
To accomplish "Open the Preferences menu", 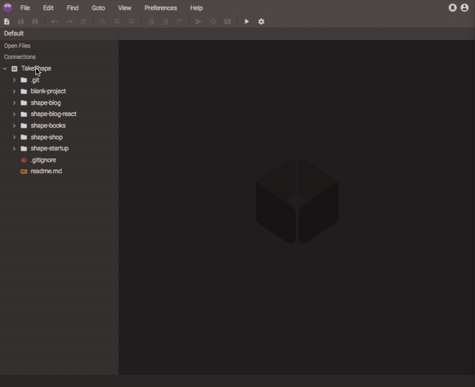I will pyautogui.click(x=161, y=8).
